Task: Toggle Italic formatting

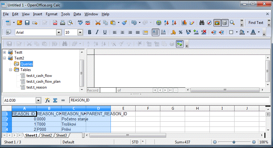Action: tap(97, 32)
